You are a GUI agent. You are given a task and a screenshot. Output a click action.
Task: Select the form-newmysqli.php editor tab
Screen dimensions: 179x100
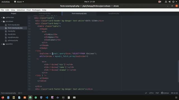click(x=79, y=14)
